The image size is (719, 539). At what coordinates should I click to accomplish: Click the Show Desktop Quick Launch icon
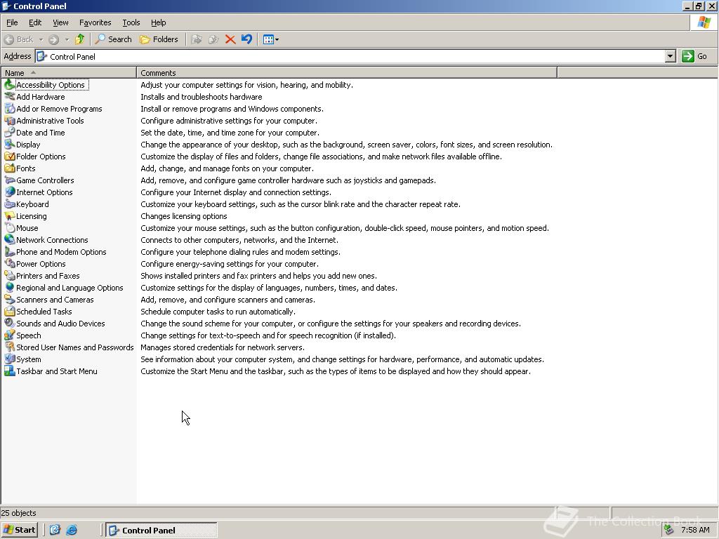coord(55,530)
